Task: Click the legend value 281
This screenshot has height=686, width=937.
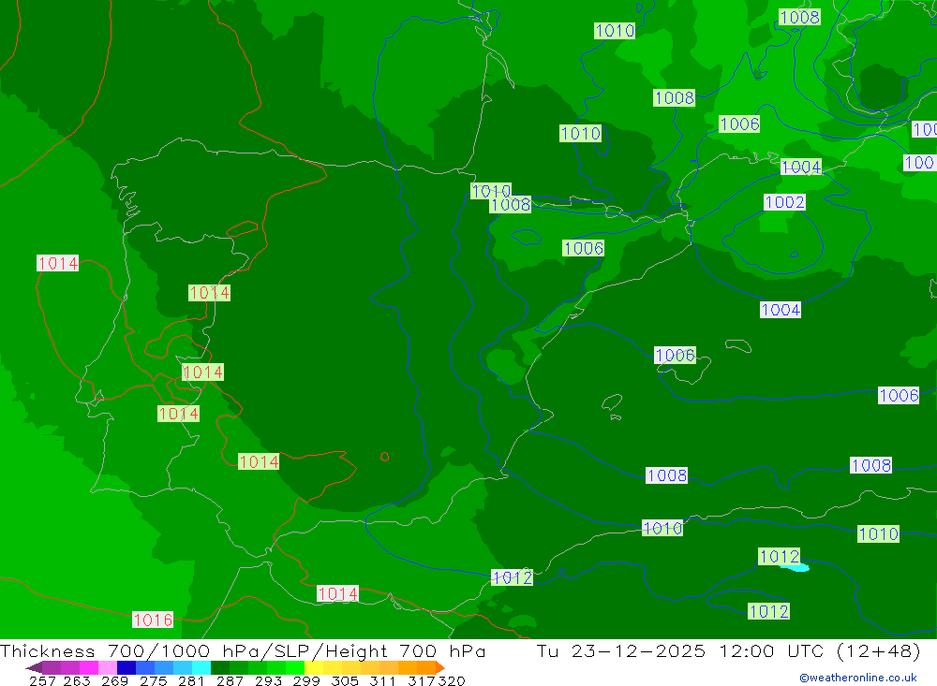Action: (191, 680)
